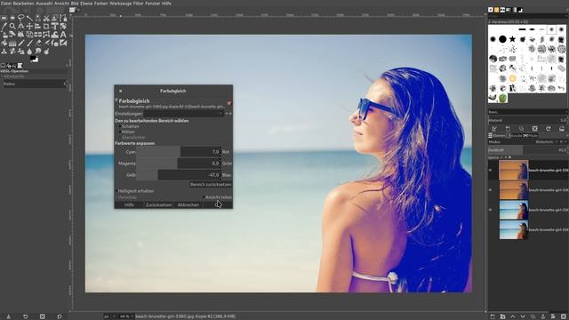569x320 pixels.
Task: Select the Gradient tool
Action: (12, 44)
